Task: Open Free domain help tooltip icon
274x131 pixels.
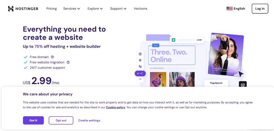Action: (x=52, y=57)
